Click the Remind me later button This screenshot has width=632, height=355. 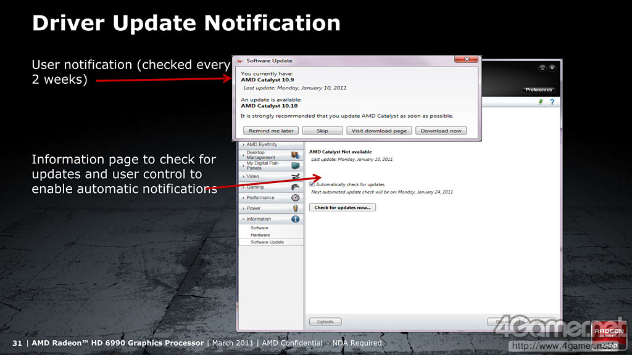271,131
